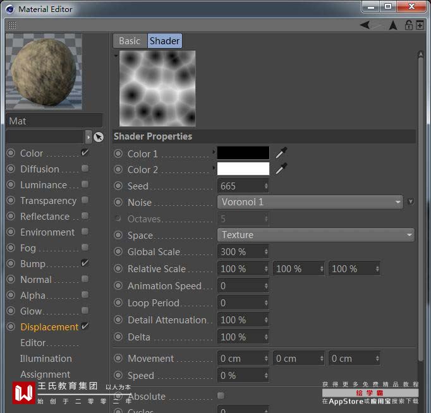Click animation dot beside Loop Period
431x413 pixels.
pyautogui.click(x=118, y=302)
